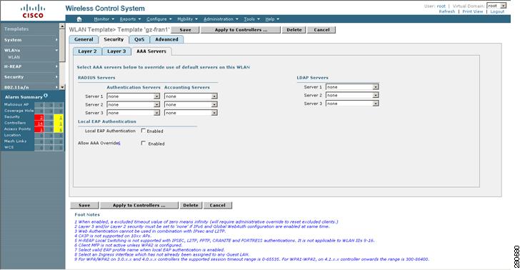Click bottom Apply to Controllers button
This screenshot has width=520, height=270.
[139, 205]
